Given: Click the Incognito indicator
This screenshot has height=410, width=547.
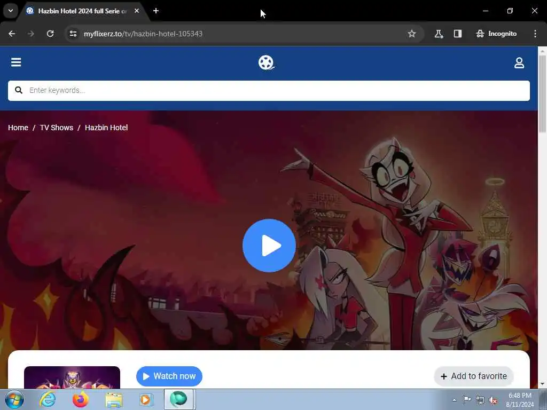Looking at the screenshot, I should click(x=496, y=34).
